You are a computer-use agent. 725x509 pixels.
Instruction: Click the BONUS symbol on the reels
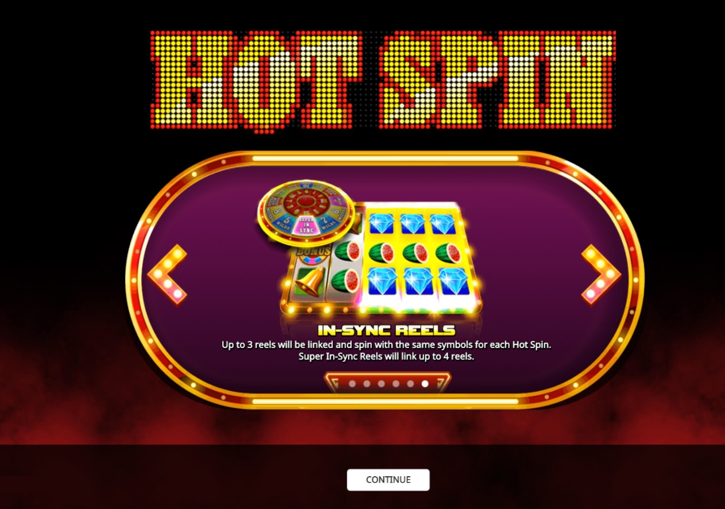313,251
